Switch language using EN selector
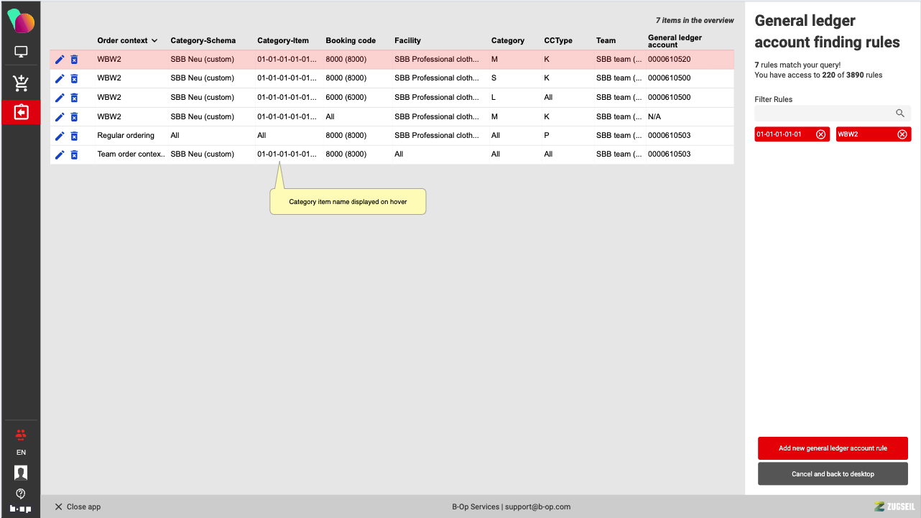The width and height of the screenshot is (921, 518). [21, 453]
